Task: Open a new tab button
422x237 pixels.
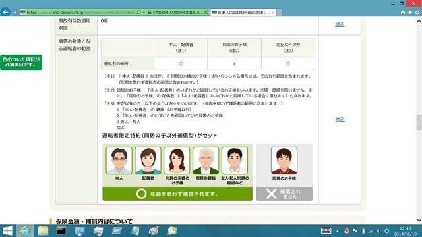Action: (280, 13)
